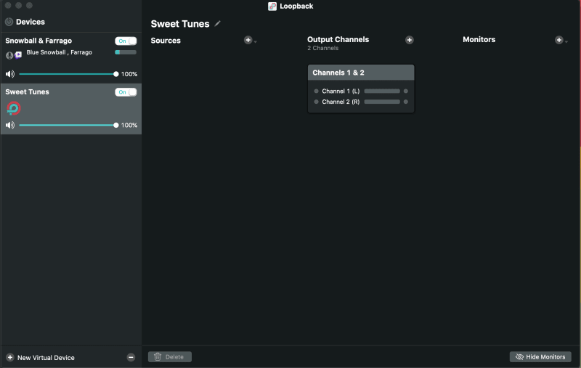The width and height of the screenshot is (581, 368).
Task: Click the Channel 1 (L) level meter
Action: pos(382,91)
